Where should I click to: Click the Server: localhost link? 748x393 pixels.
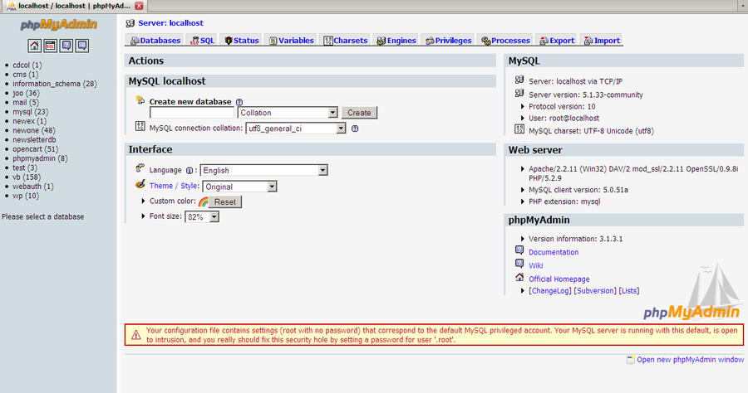click(x=170, y=23)
